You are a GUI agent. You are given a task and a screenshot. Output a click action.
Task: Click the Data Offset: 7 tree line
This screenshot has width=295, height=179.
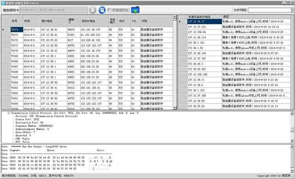25,132
